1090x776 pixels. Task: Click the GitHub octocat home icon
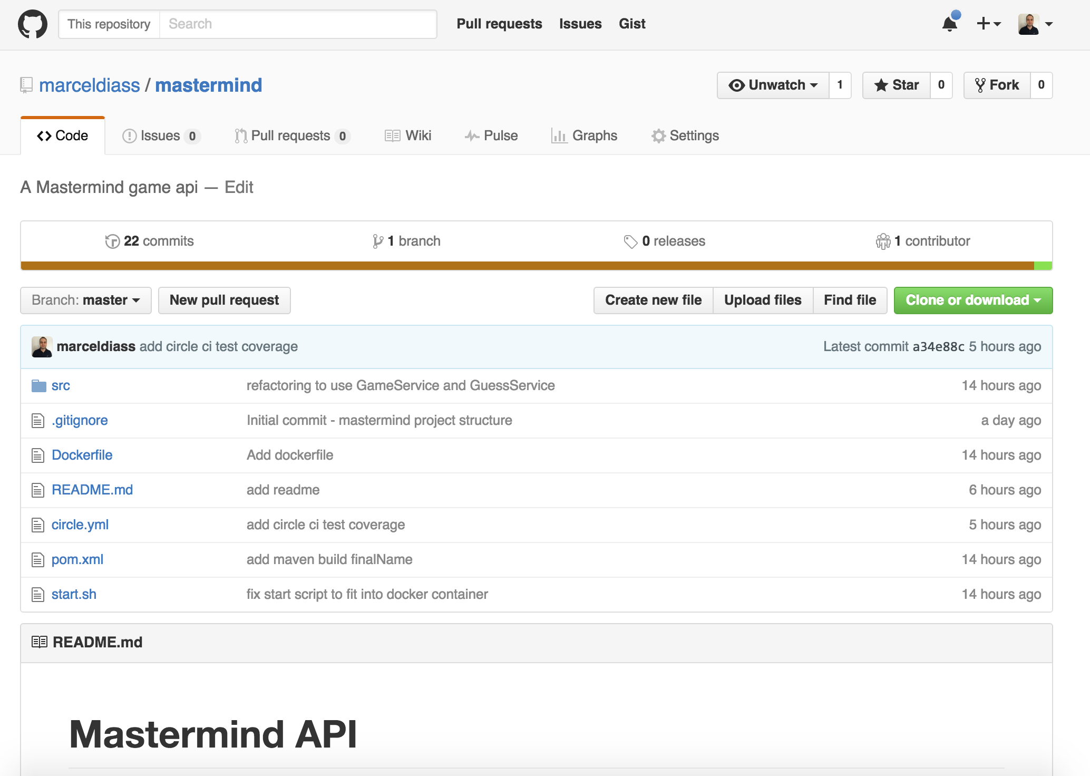33,24
